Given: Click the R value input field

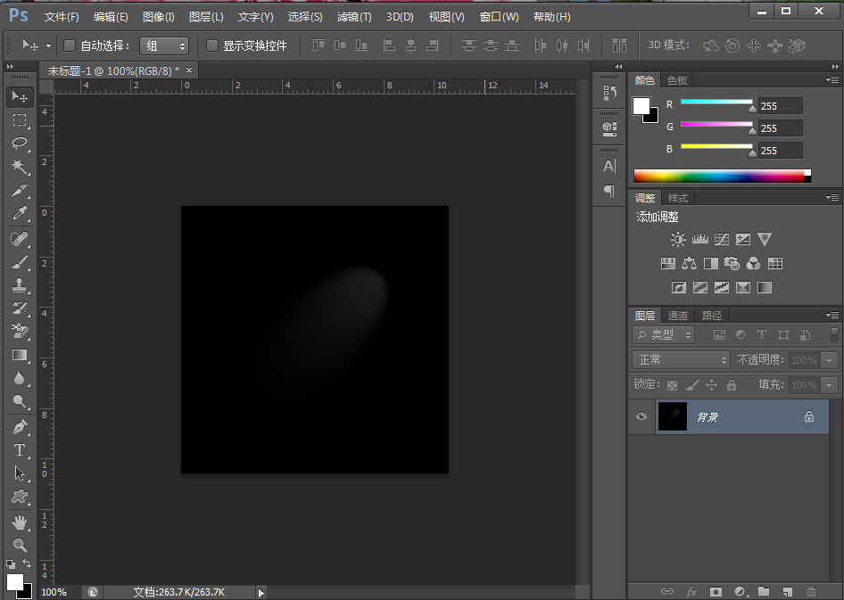Looking at the screenshot, I should tap(780, 106).
